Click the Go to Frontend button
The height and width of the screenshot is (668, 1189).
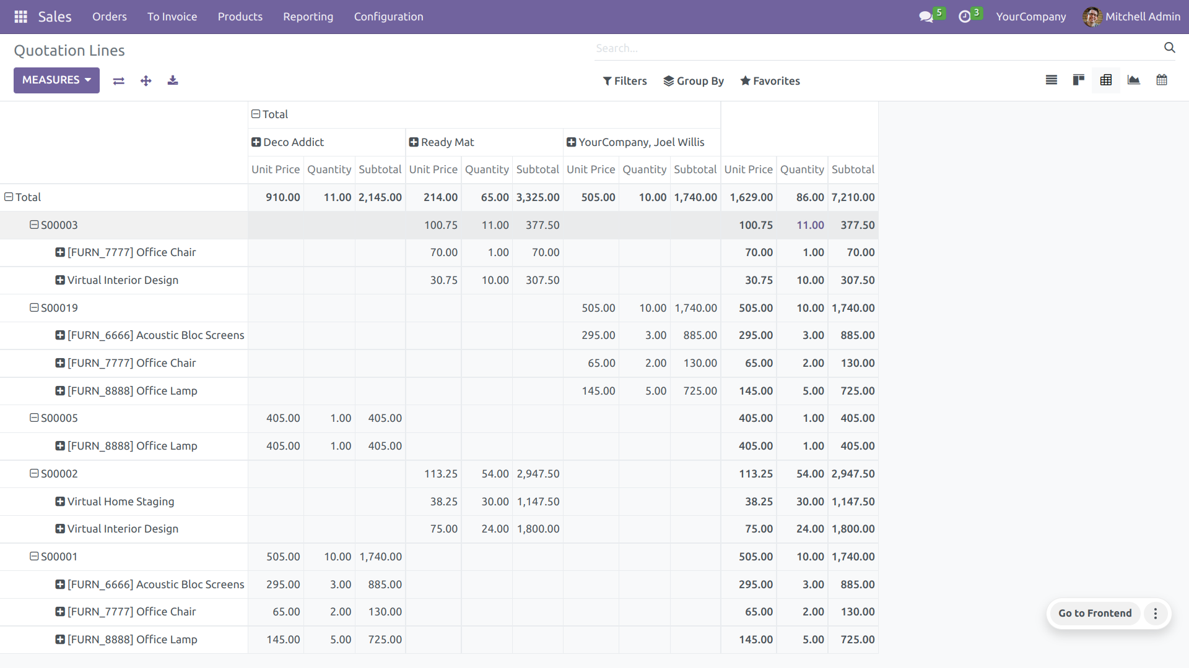click(1094, 614)
